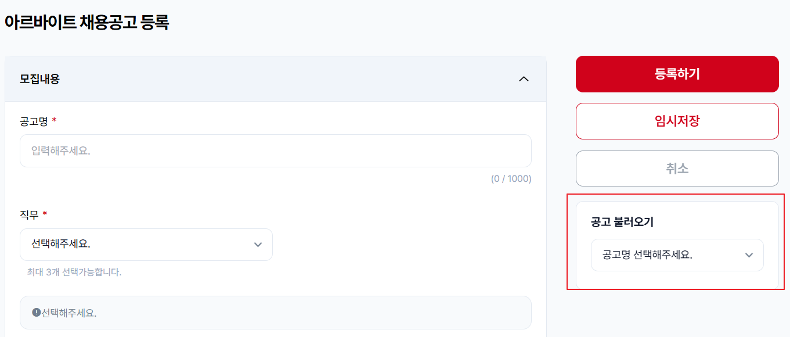Click the gray 선택해주세요 notice box
Screen dimensions: 790x337
[276, 313]
